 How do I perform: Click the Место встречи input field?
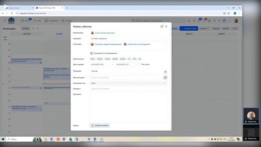[x=126, y=78]
